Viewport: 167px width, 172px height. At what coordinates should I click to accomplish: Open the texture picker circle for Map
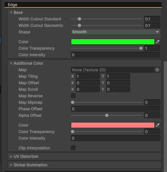(x=157, y=70)
